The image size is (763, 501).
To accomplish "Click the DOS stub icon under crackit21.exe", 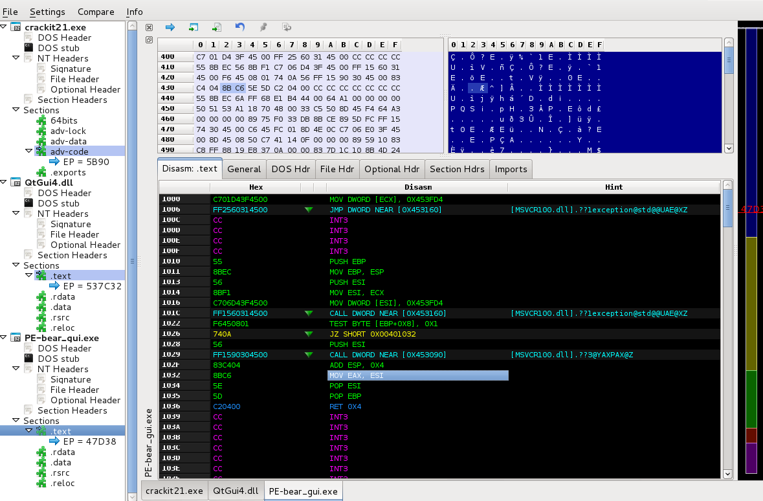I will pos(28,48).
